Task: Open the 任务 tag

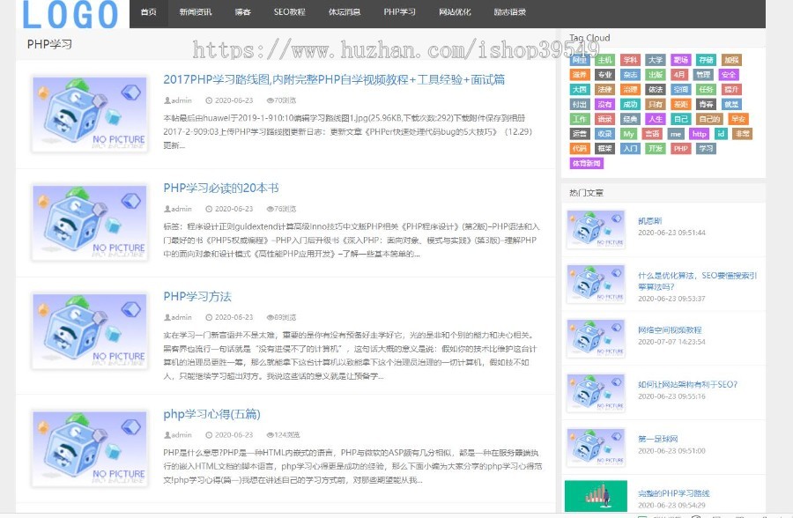Action: [706, 89]
